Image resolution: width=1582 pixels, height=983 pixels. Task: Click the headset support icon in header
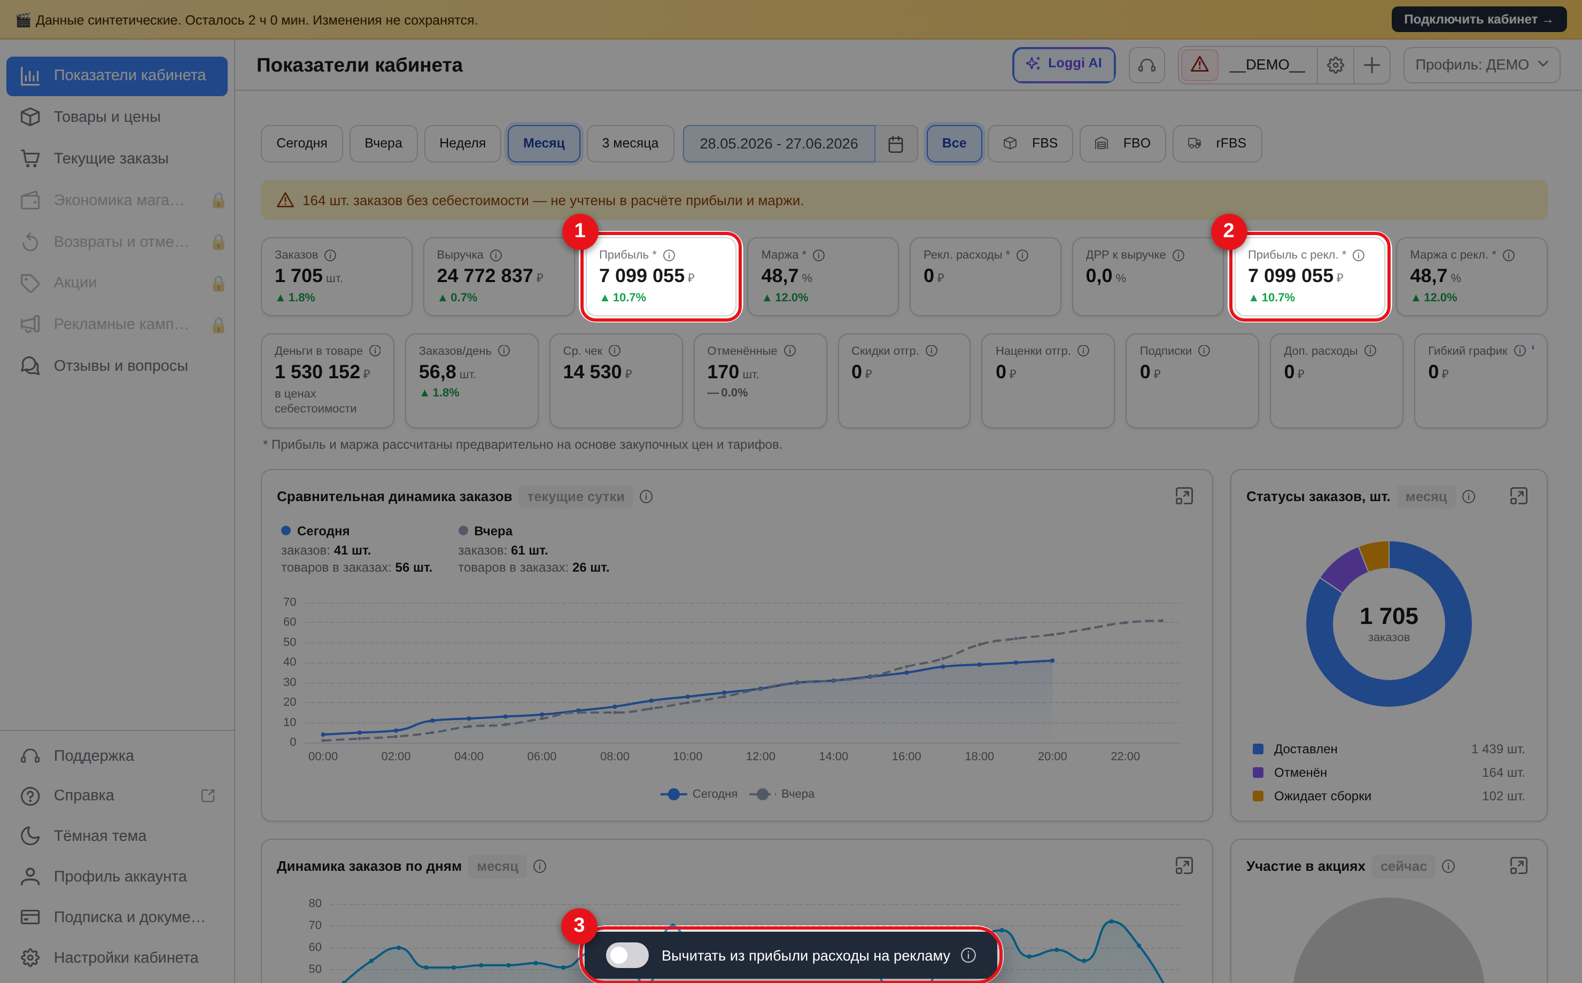pos(1146,65)
